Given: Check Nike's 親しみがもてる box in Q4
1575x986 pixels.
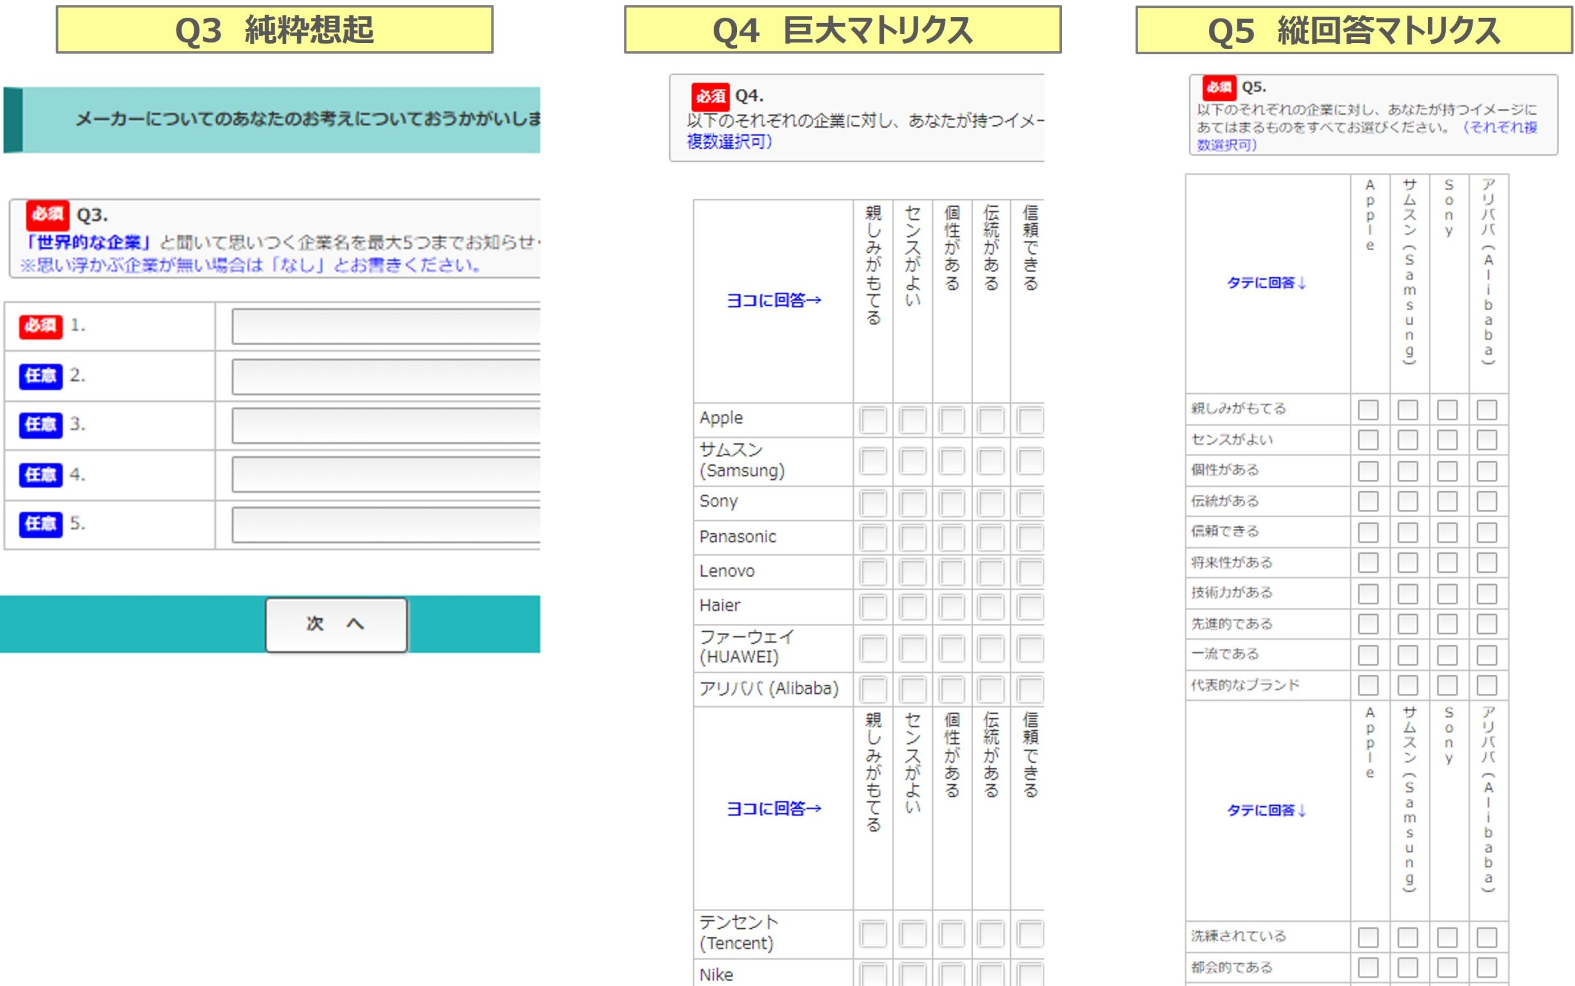Looking at the screenshot, I should click(872, 975).
